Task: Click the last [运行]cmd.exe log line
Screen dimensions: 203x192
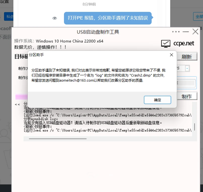Action: point(108,130)
